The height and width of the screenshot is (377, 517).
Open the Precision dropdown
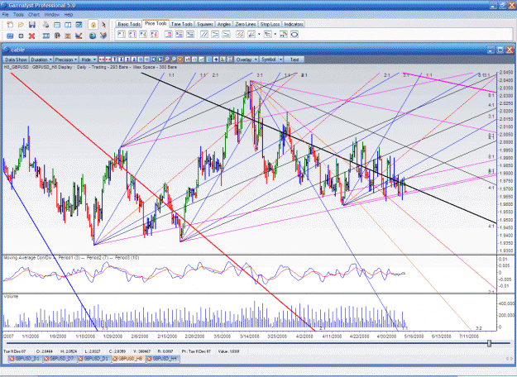66,60
